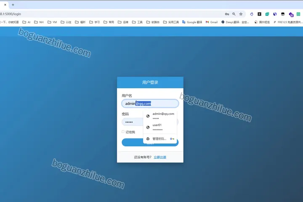This screenshot has width=303, height=202.
Task: Expand the AI bookmarks folder
Action: click(x=27, y=22)
